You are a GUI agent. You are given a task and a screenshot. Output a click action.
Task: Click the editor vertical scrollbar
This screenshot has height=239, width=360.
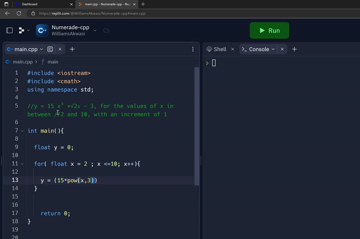click(x=197, y=126)
